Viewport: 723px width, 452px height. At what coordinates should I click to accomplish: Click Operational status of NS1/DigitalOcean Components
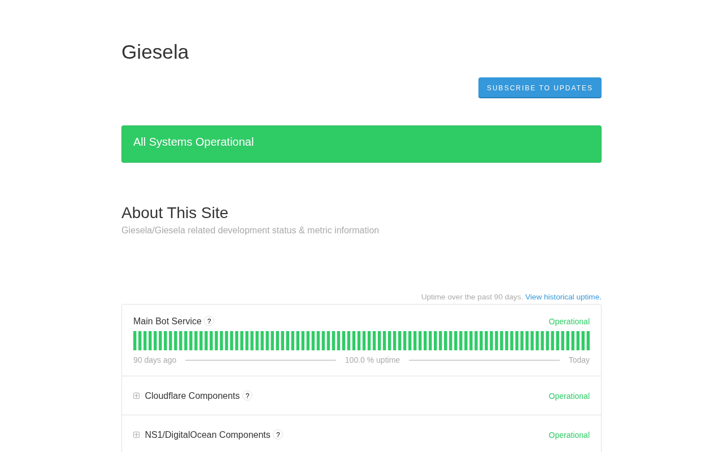pyautogui.click(x=569, y=435)
